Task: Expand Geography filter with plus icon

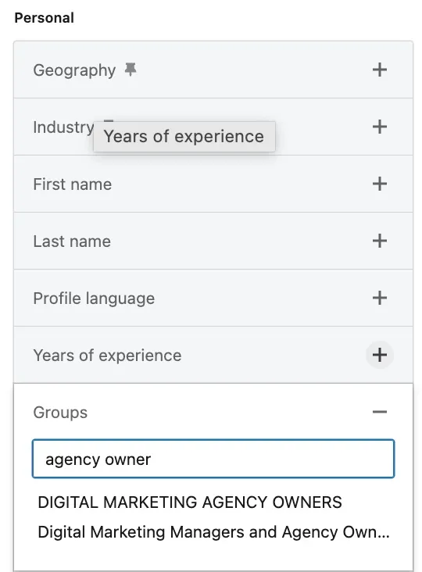Action: point(379,70)
